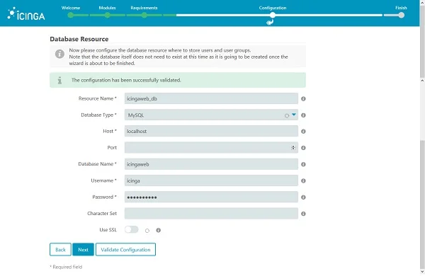The height and width of the screenshot is (276, 425).
Task: Show info icon for Username field
Action: click(303, 180)
